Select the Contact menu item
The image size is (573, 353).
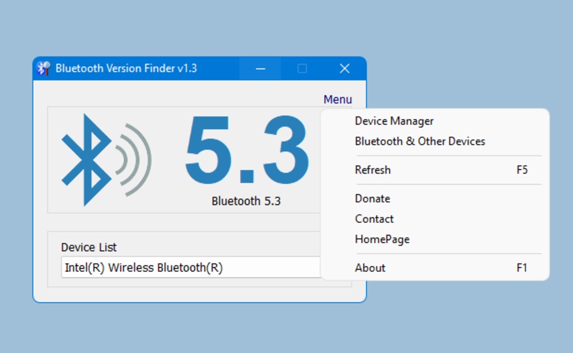[374, 219]
